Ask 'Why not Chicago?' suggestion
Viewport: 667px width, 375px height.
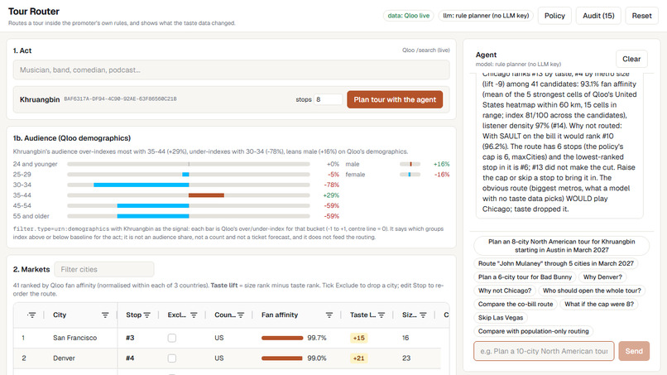[505, 291]
